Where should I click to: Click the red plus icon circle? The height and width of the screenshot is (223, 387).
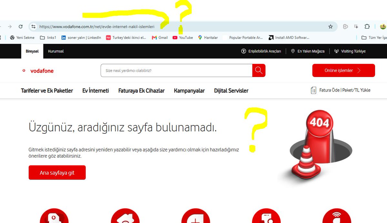point(196,216)
